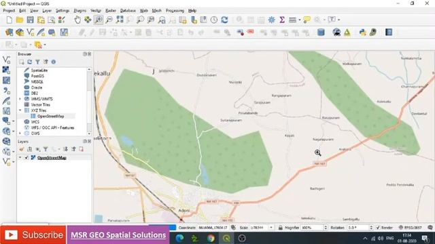The height and width of the screenshot is (244, 435).
Task: Toggle the scale lock icon beside Magnifier
Action: pos(281,228)
